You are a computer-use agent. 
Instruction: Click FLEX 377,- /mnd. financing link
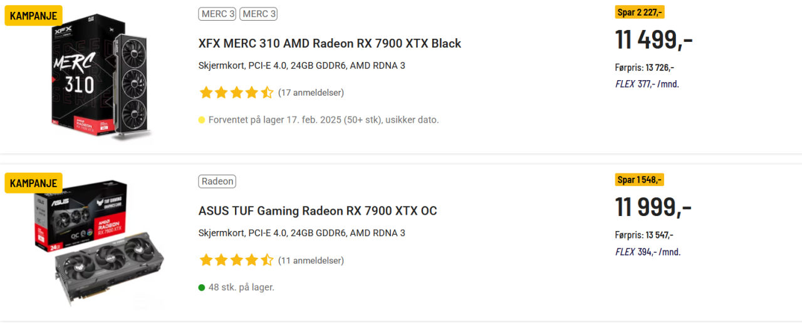point(647,84)
